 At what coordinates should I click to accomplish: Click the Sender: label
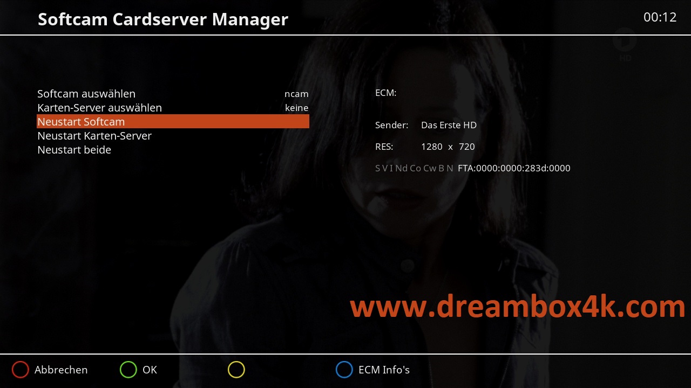point(391,125)
